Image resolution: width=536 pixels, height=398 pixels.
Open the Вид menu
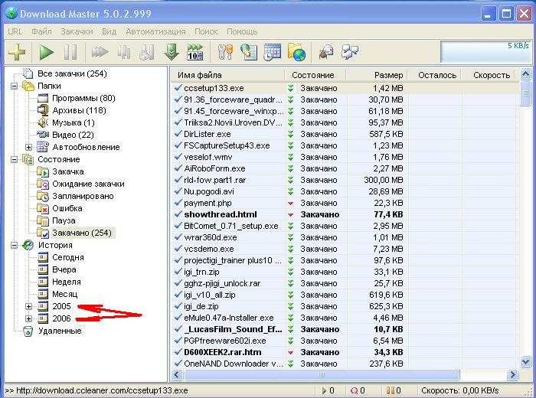109,32
